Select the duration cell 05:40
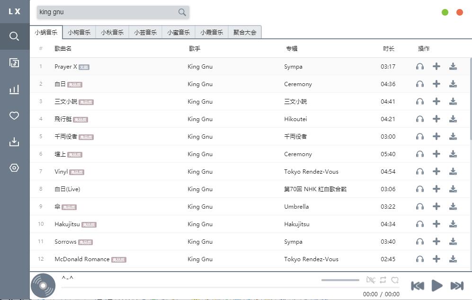Screen dimensions: 472x300 [388, 154]
